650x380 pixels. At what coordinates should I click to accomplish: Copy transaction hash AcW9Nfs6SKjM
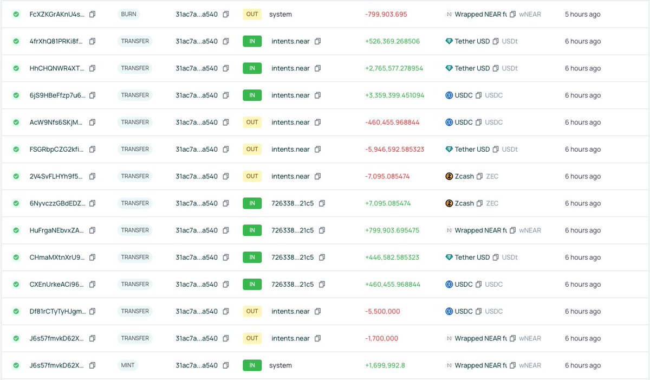pyautogui.click(x=93, y=123)
